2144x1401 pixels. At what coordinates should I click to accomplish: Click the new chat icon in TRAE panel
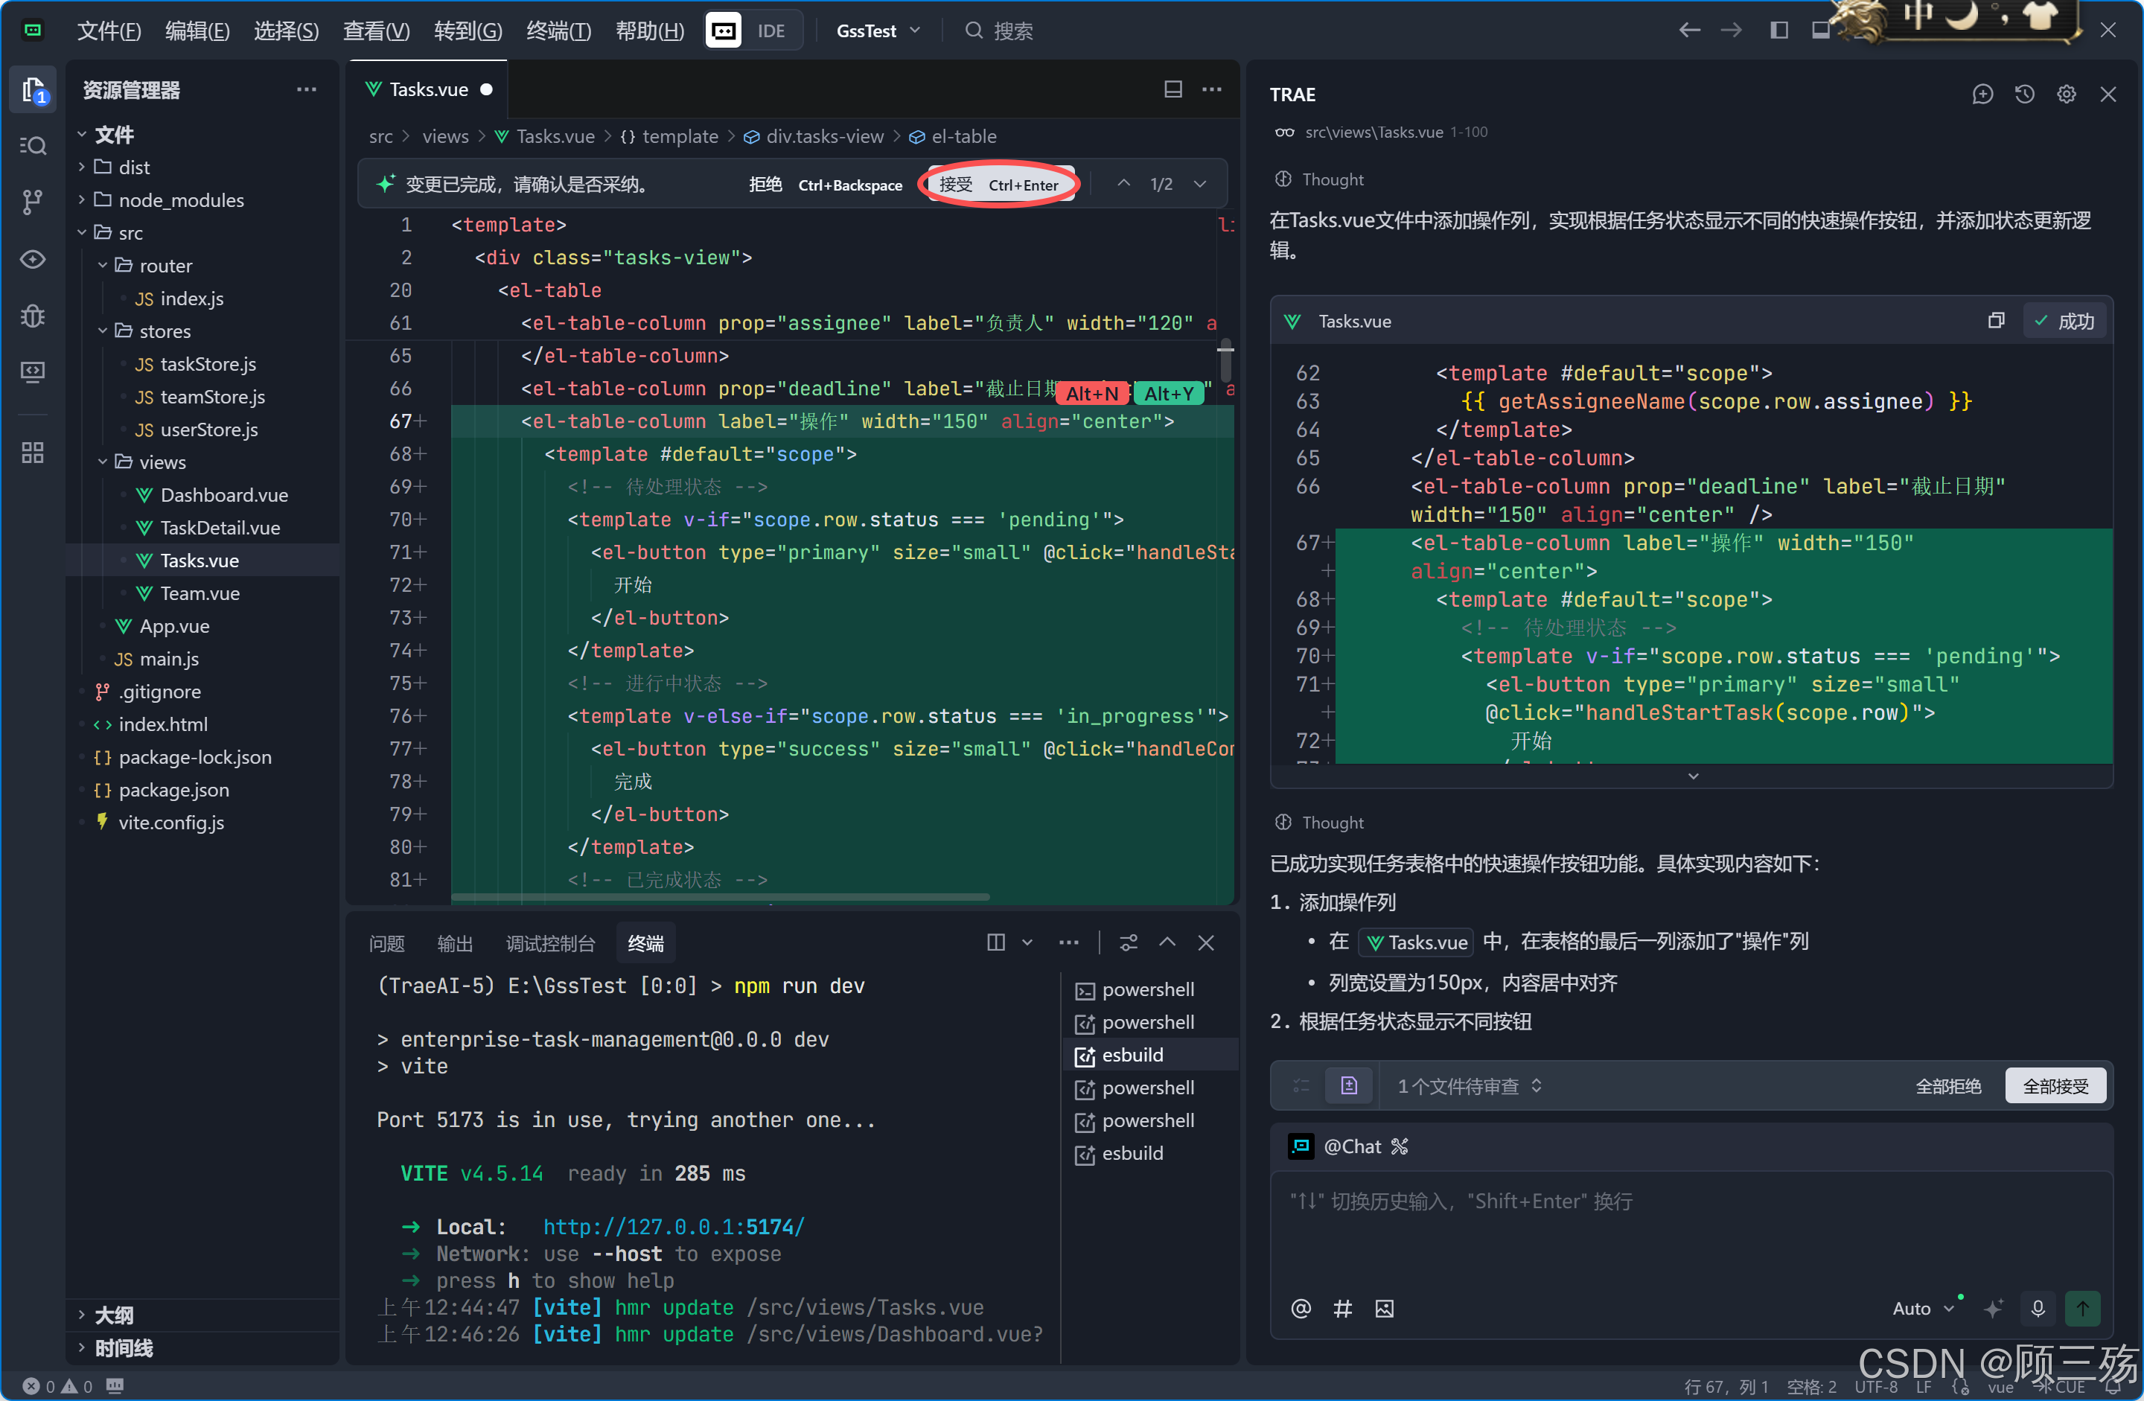(x=1982, y=94)
